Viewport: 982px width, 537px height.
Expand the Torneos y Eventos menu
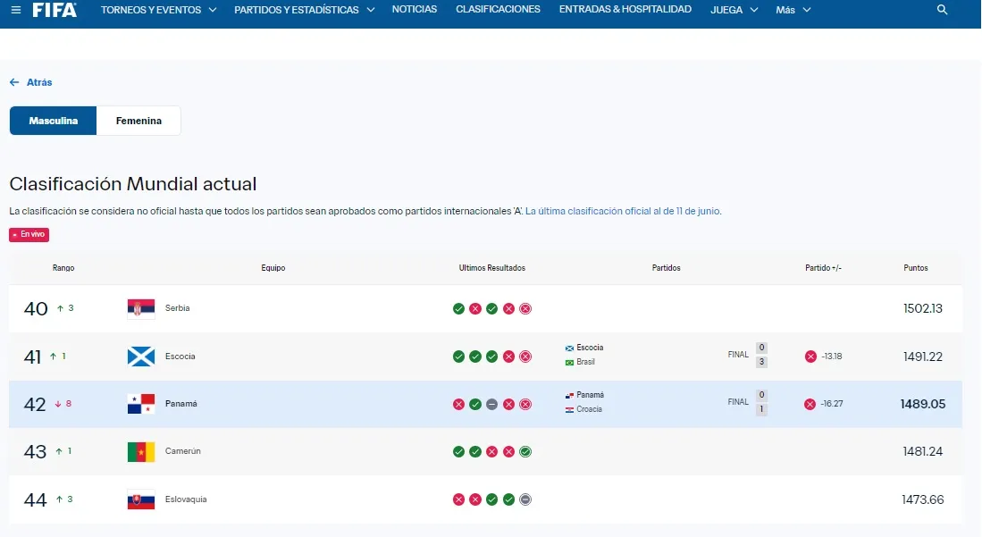[158, 10]
